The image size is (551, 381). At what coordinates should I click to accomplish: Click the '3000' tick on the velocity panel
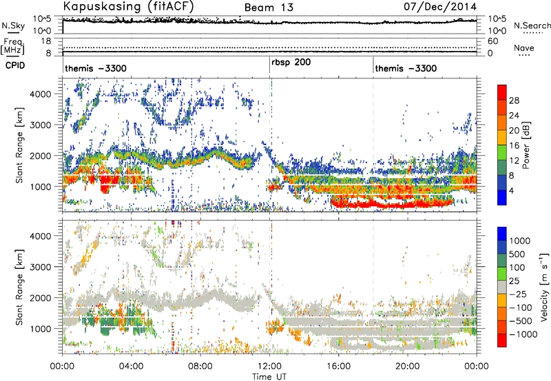point(40,267)
